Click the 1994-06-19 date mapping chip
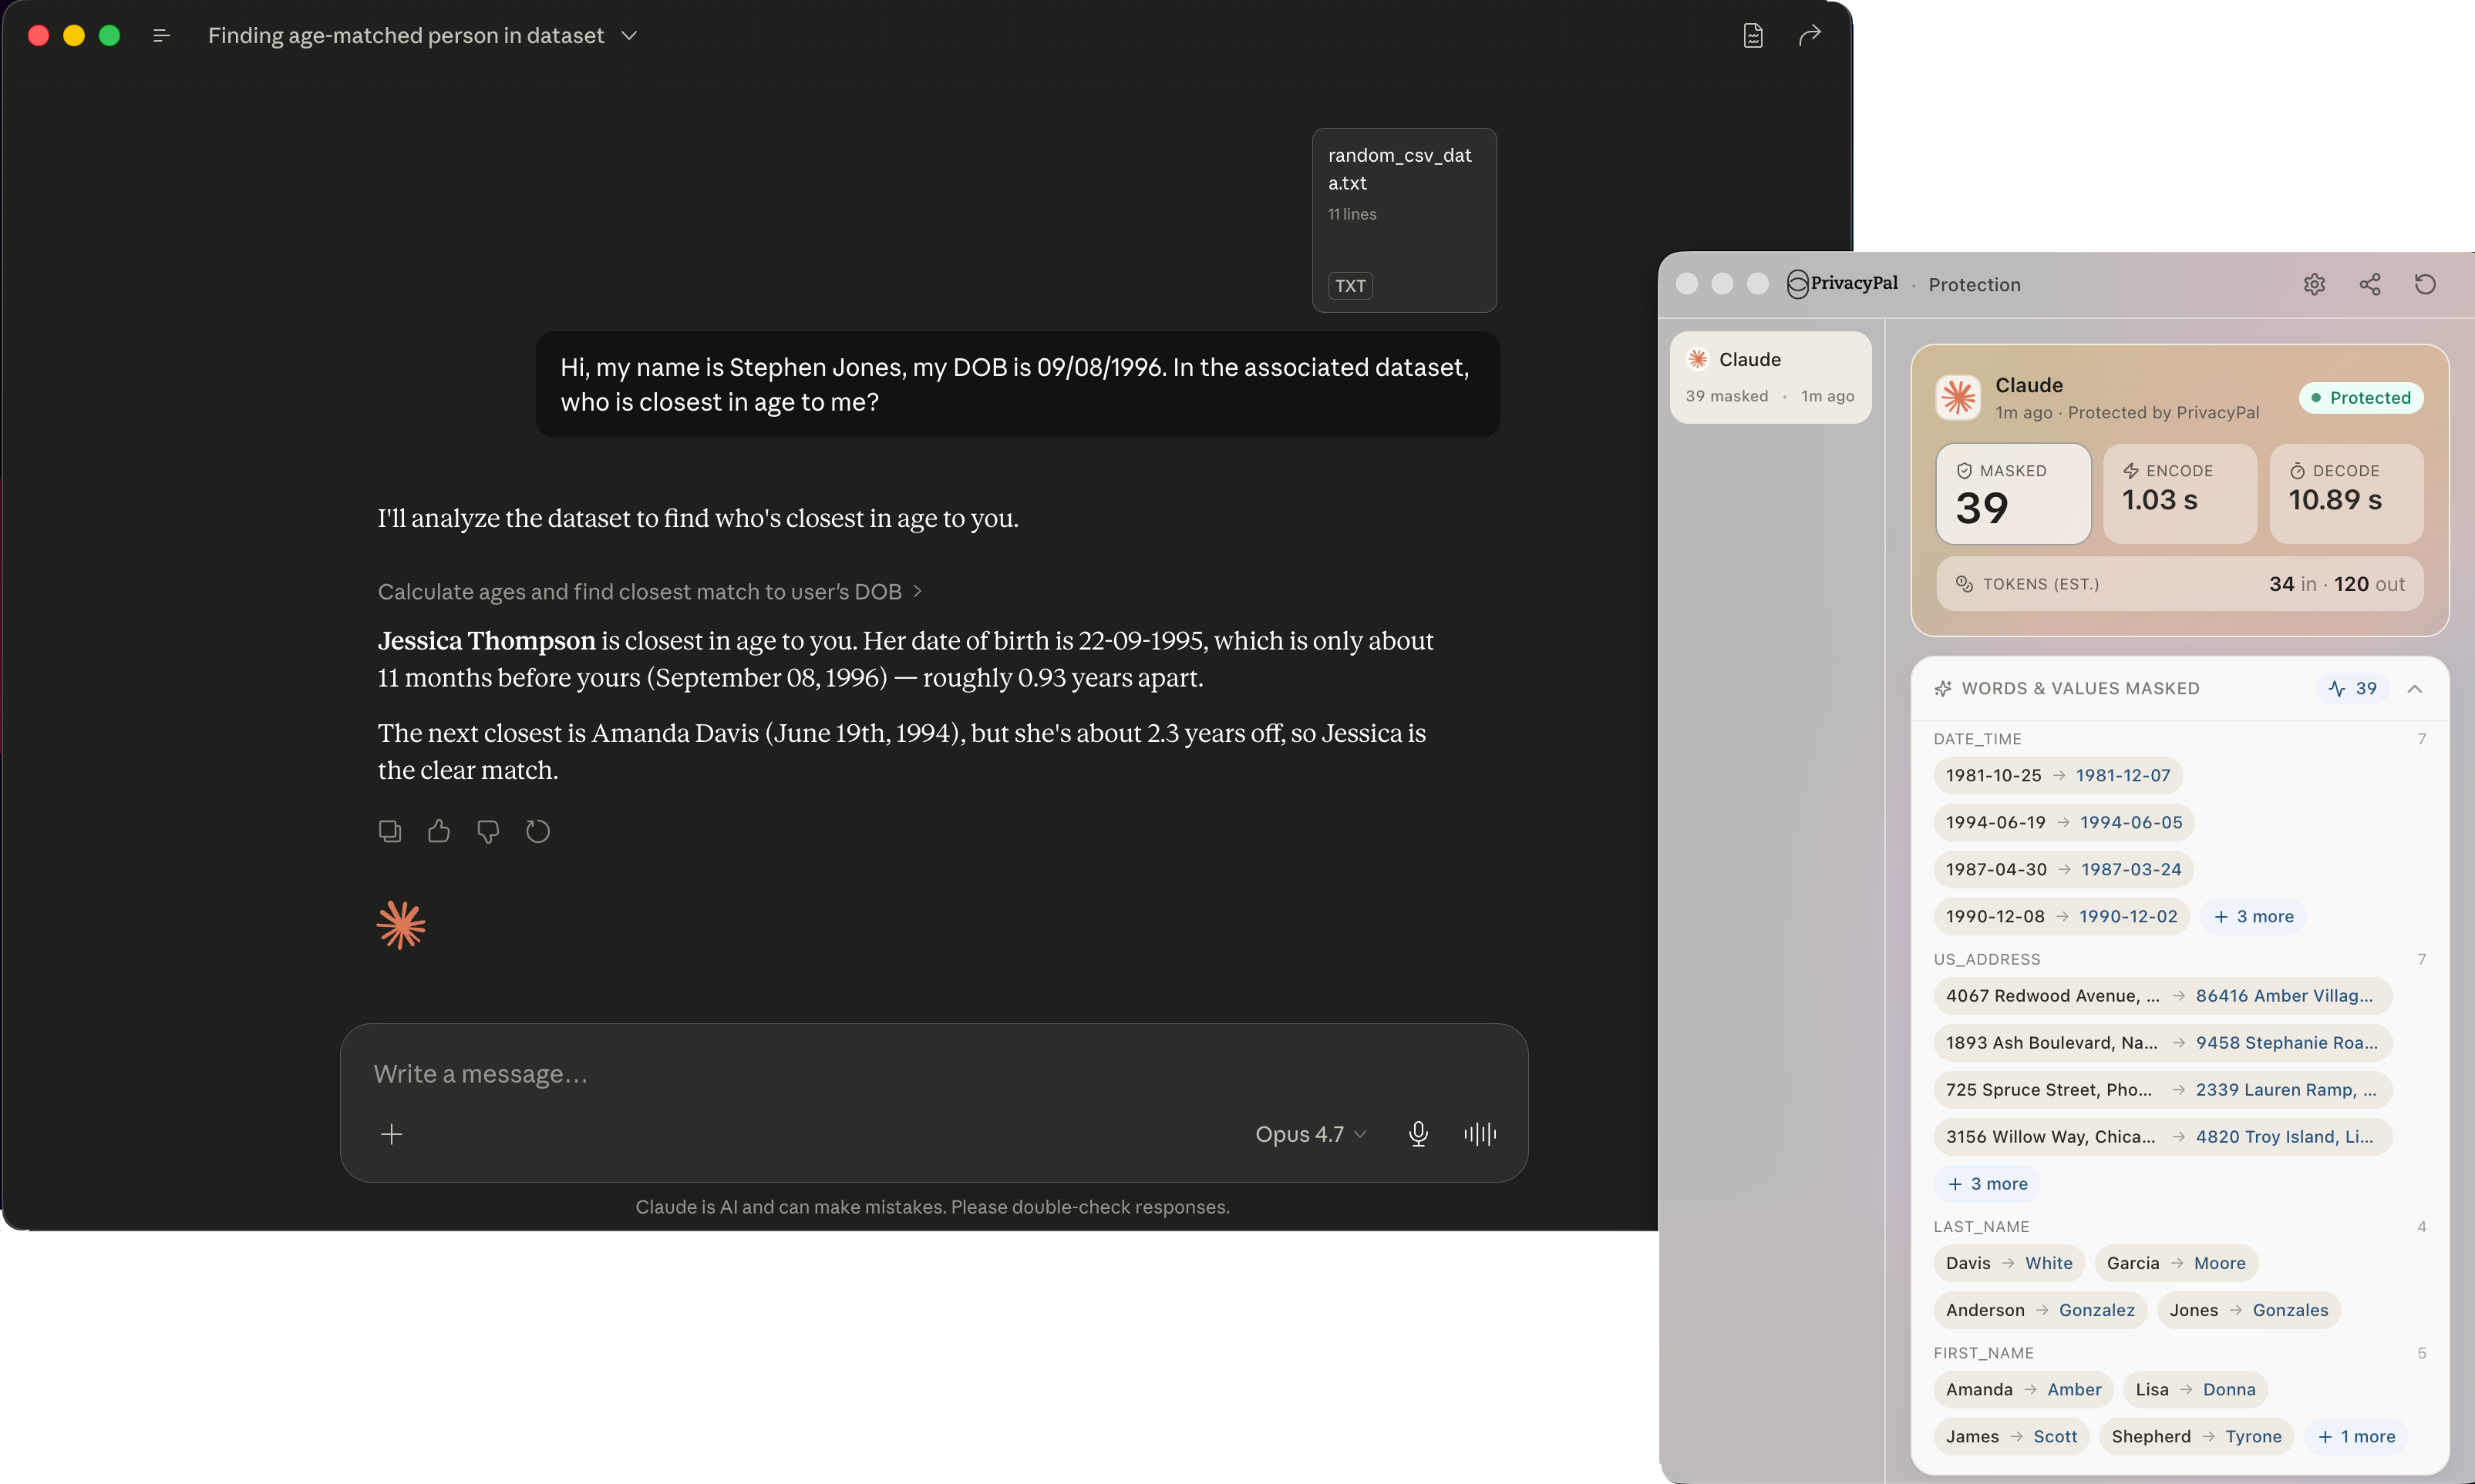The image size is (2475, 1484). (x=2064, y=822)
